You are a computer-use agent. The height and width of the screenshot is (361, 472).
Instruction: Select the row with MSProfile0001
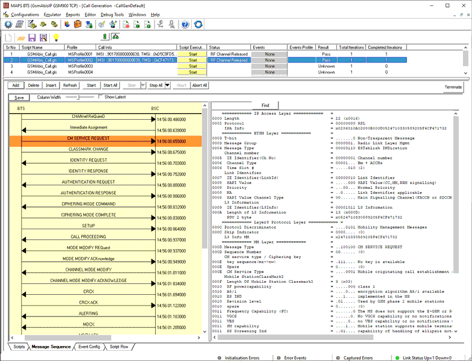click(204, 54)
